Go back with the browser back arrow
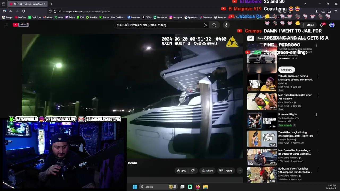The height and width of the screenshot is (191, 340). coord(10,11)
